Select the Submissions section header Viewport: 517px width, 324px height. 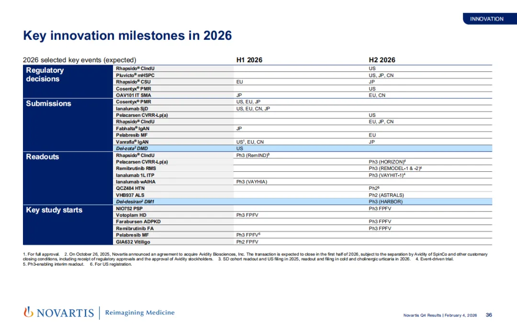coord(48,103)
